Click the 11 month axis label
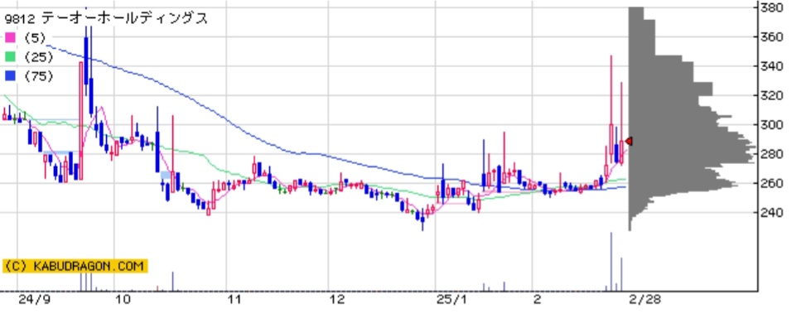This screenshot has width=806, height=323. (x=235, y=300)
